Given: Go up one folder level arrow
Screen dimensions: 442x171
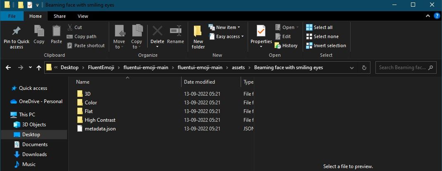Looking at the screenshot, I should [39, 67].
